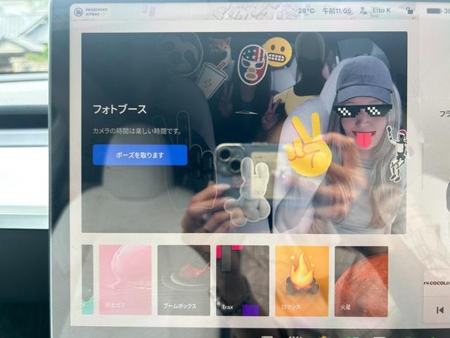This screenshot has width=450, height=338.
Task: Select the ロマンス campfire tile
Action: [x=302, y=281]
